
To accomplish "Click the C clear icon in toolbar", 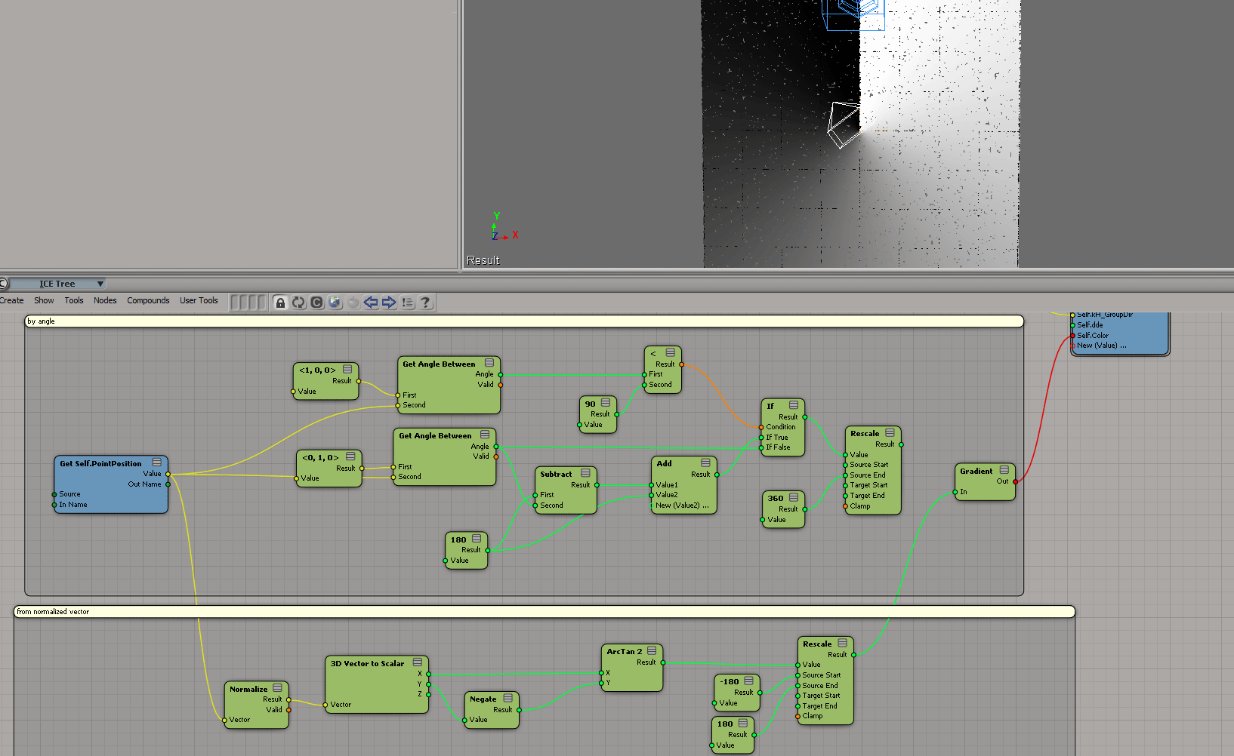I will click(x=316, y=303).
